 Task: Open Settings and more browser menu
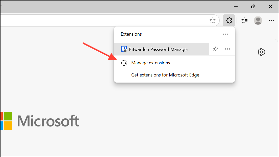point(272,21)
